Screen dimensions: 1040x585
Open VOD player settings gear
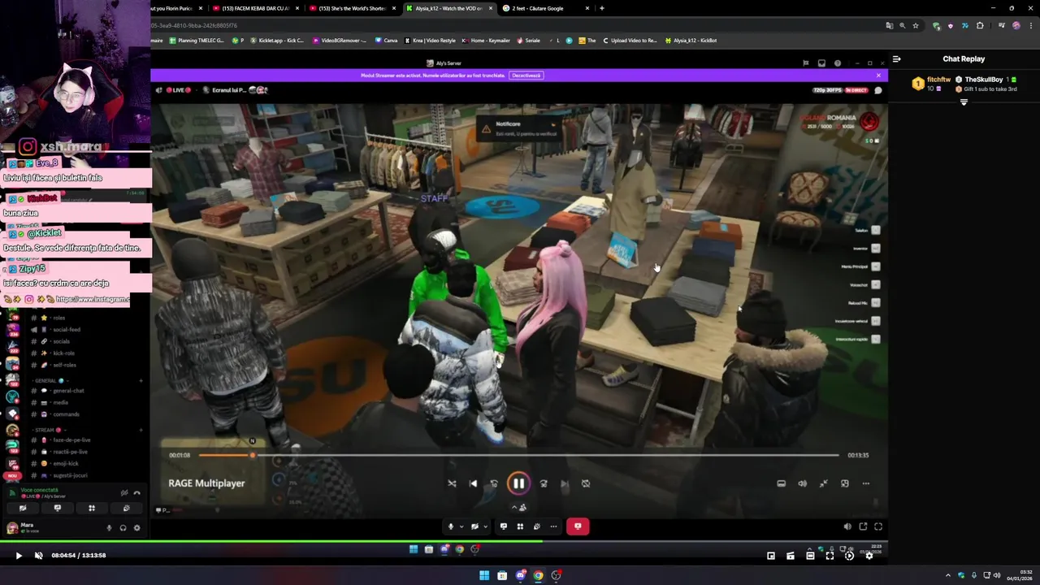point(869,556)
